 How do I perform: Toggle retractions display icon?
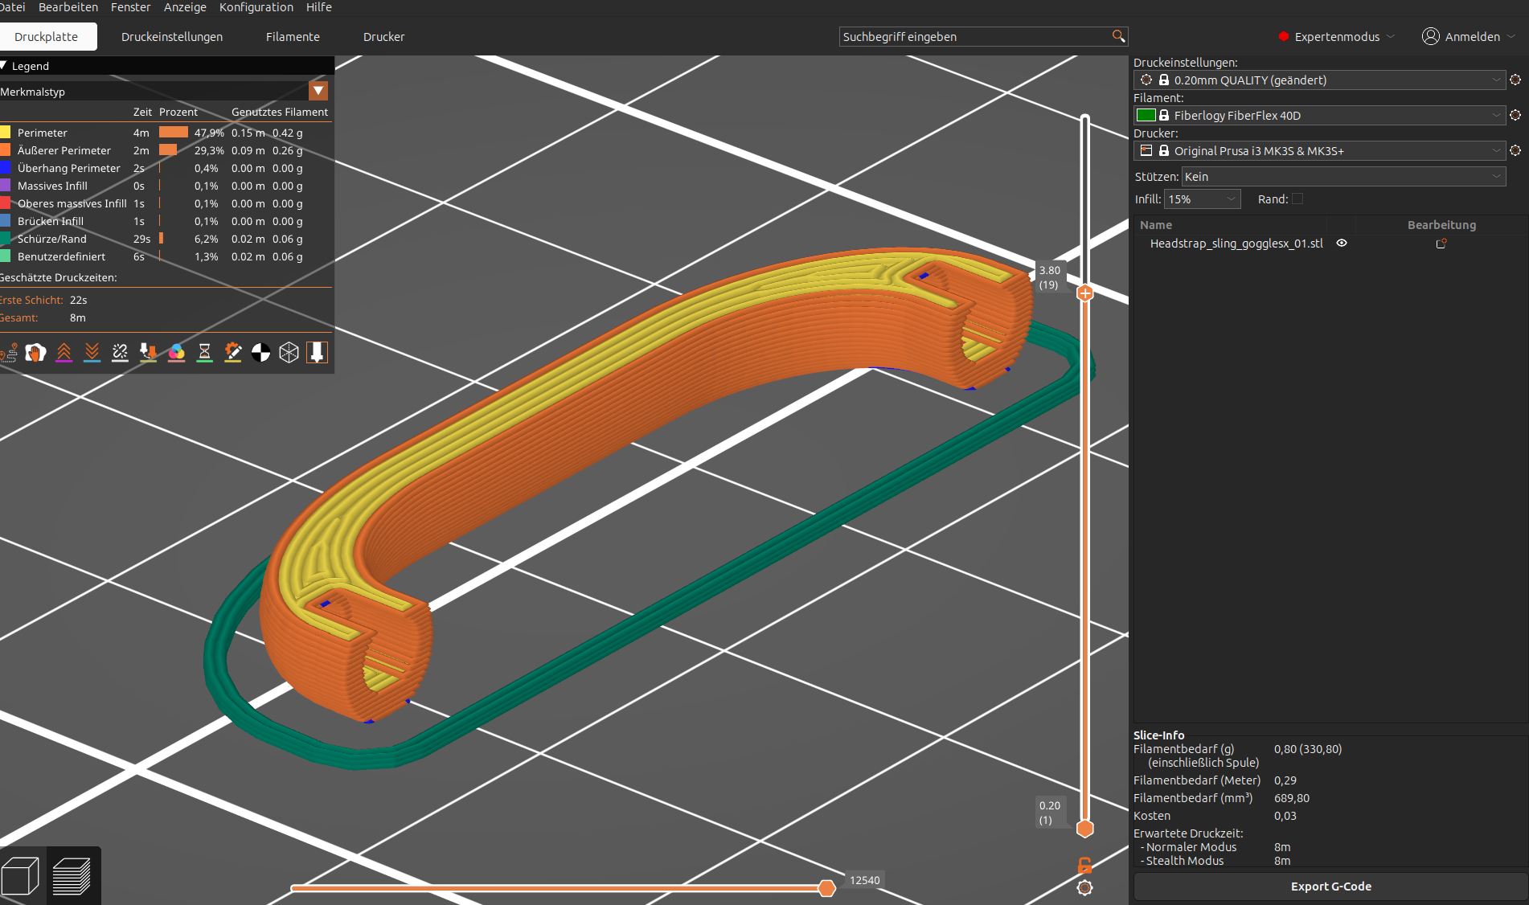(64, 352)
